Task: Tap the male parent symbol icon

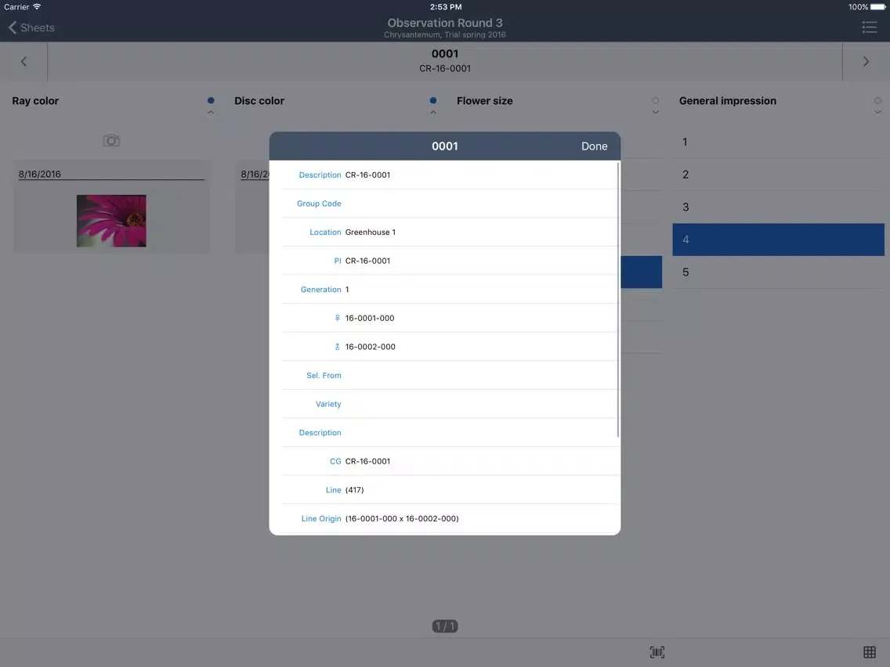Action: pyautogui.click(x=337, y=347)
